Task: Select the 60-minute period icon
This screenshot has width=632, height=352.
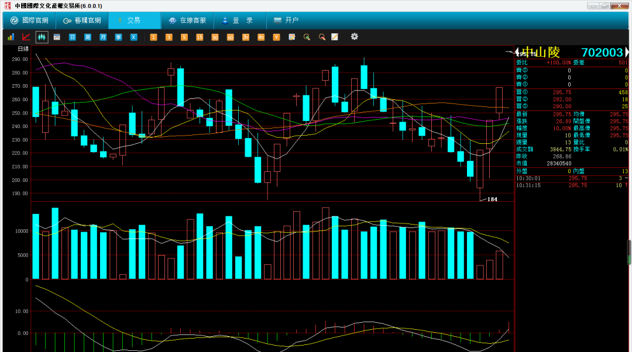Action: pos(230,37)
